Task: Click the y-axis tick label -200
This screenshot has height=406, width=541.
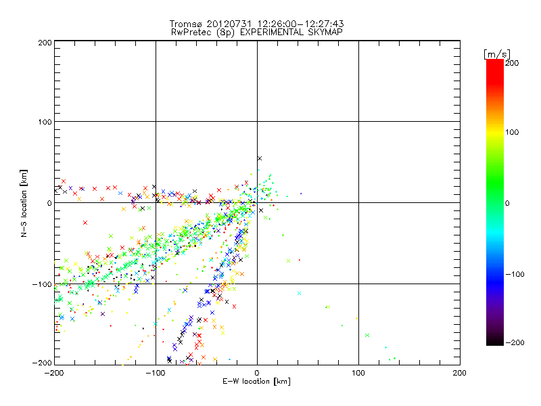Action: [x=42, y=363]
